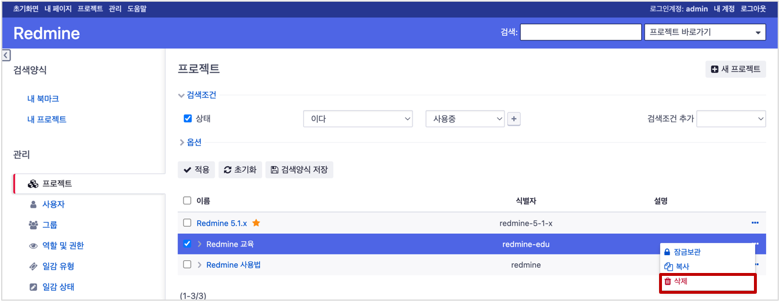
Task: Open the Redmine 사용법 project link
Action: (234, 265)
